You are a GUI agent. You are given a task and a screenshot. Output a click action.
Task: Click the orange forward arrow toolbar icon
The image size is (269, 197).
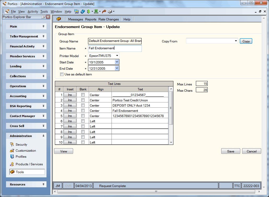(104, 12)
